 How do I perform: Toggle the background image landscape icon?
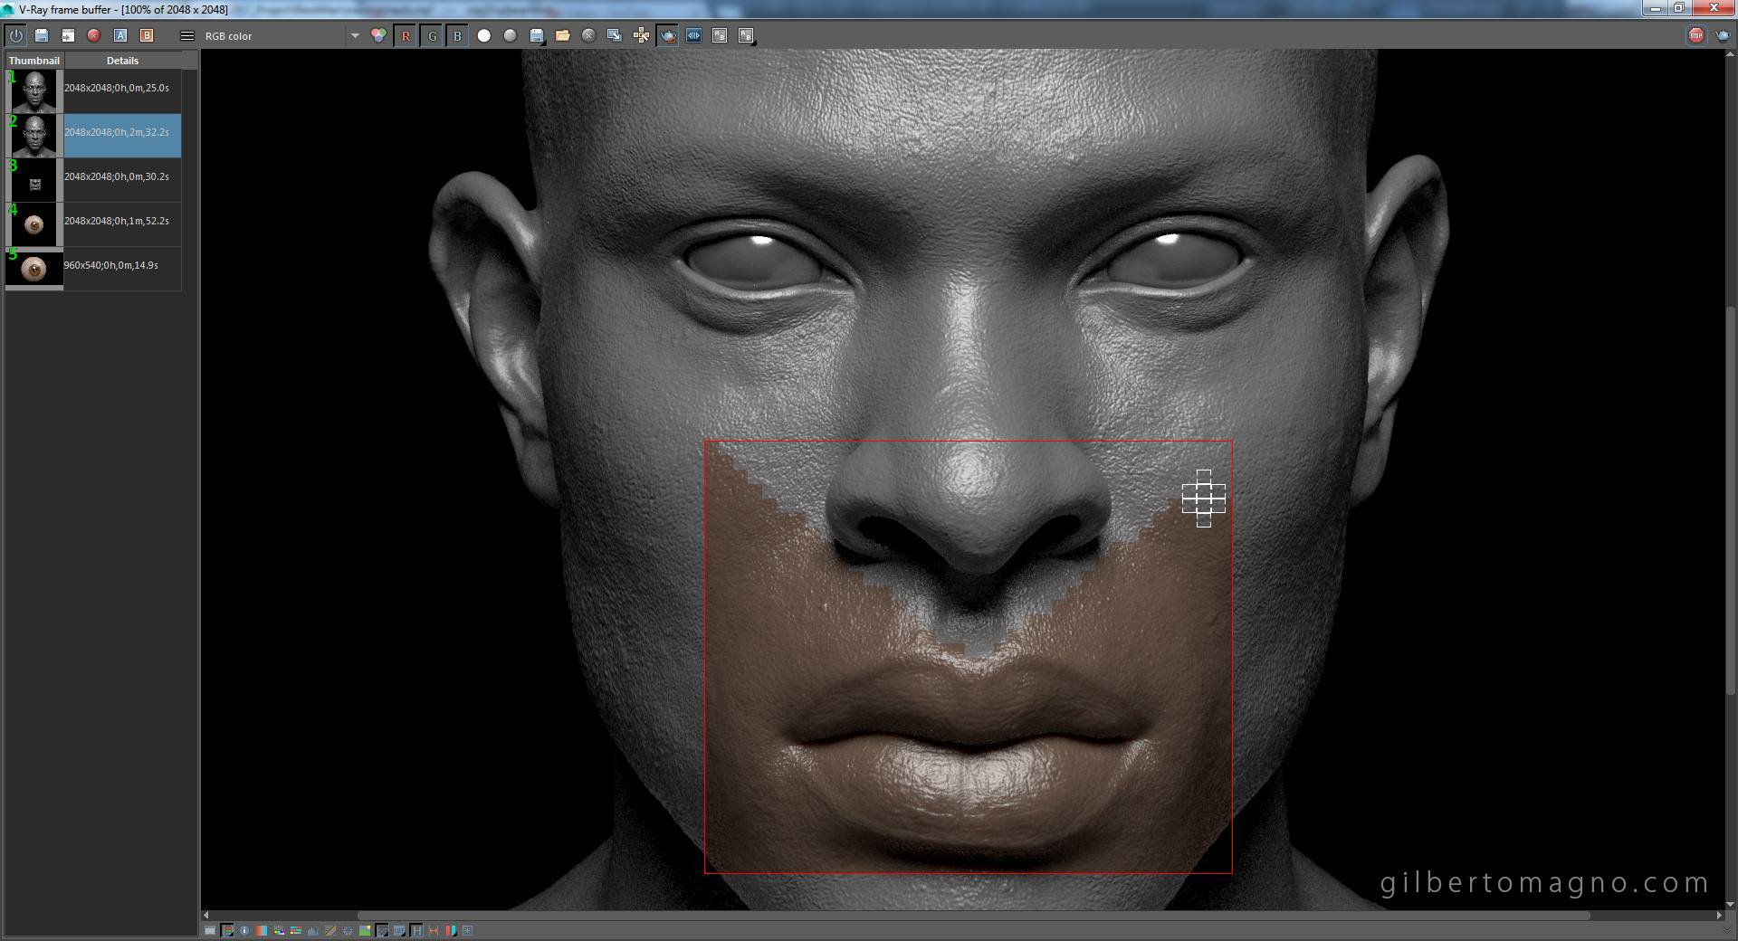(x=365, y=930)
